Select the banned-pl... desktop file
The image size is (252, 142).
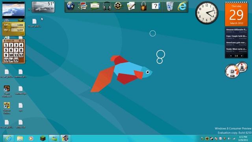tap(20, 73)
